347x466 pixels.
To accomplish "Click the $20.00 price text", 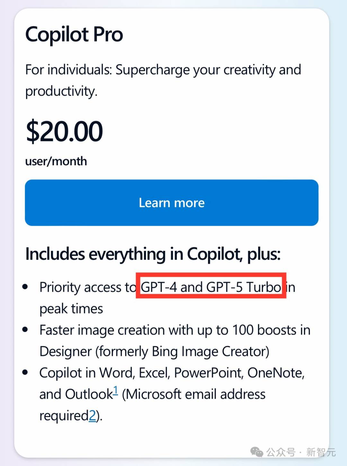I will pyautogui.click(x=64, y=131).
